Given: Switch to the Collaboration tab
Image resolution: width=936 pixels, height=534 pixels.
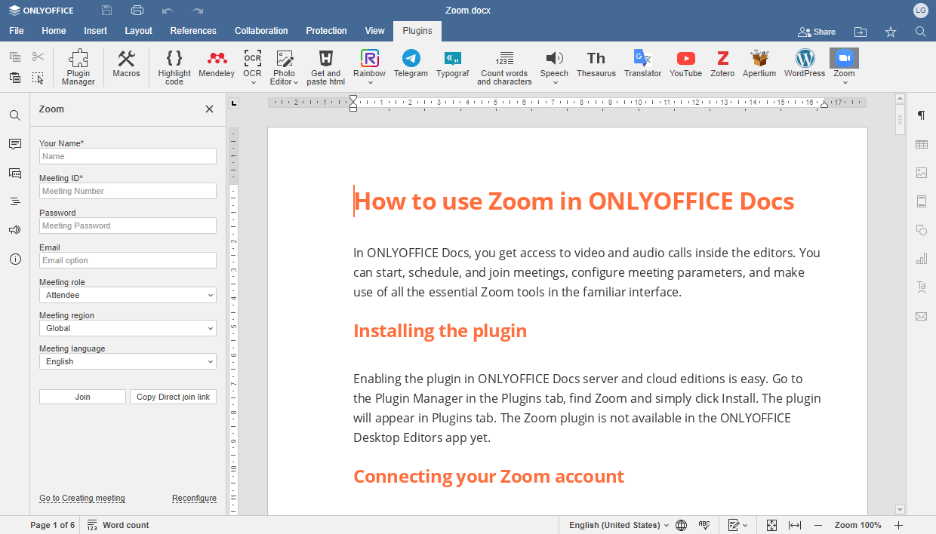Looking at the screenshot, I should [x=261, y=31].
